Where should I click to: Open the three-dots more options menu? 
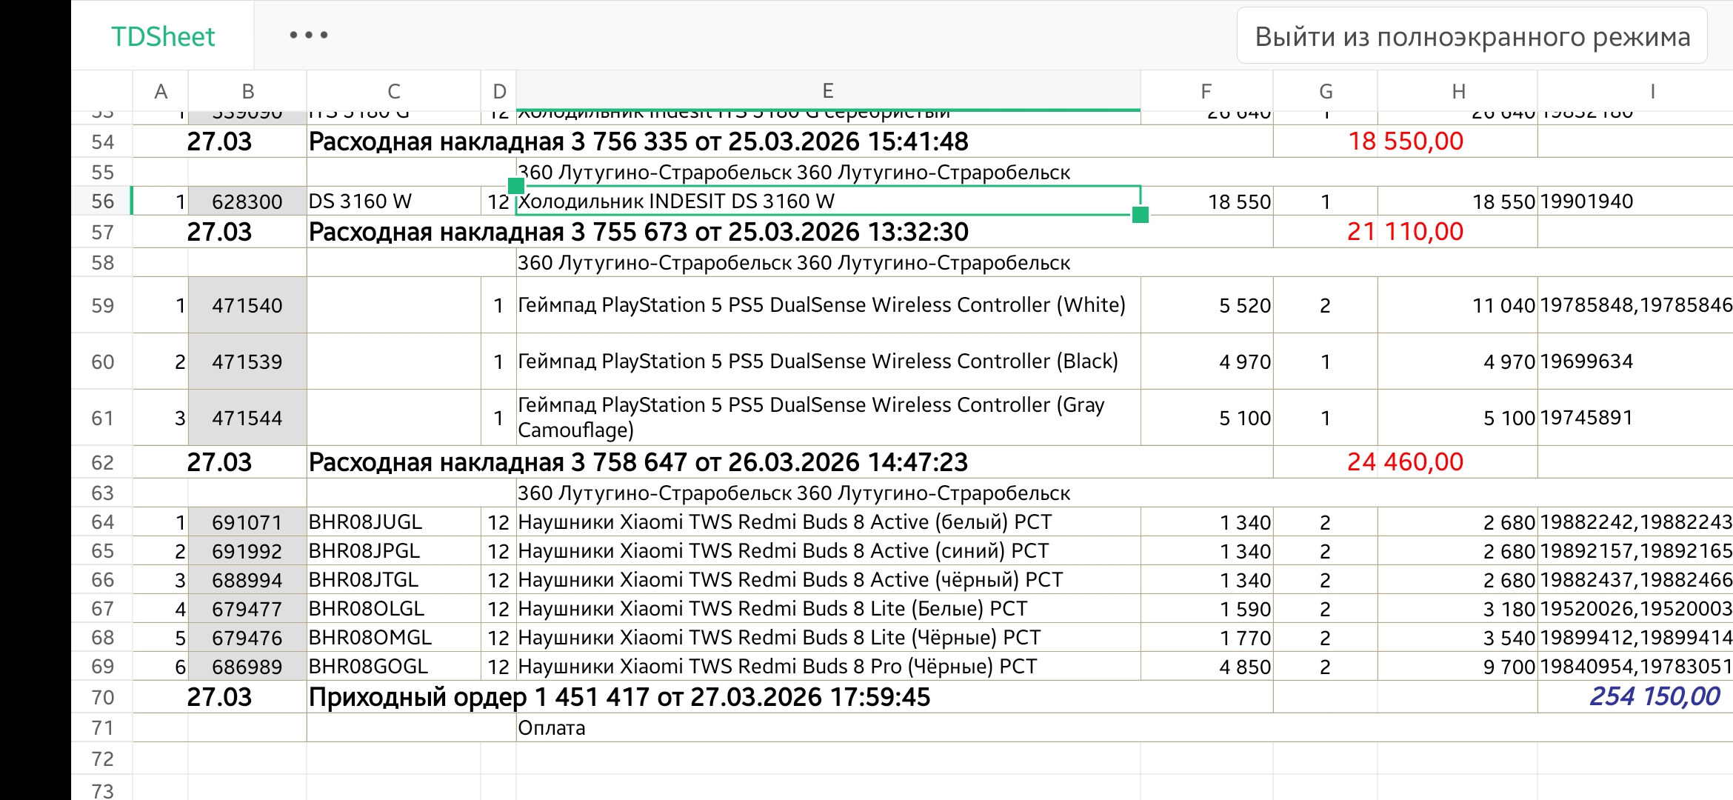[309, 35]
